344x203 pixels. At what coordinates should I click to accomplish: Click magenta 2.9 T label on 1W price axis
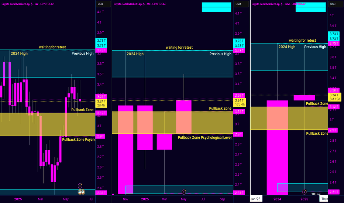click(x=100, y=136)
